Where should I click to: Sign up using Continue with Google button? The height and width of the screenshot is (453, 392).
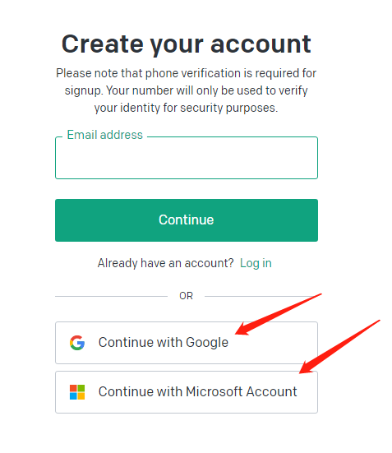click(187, 343)
